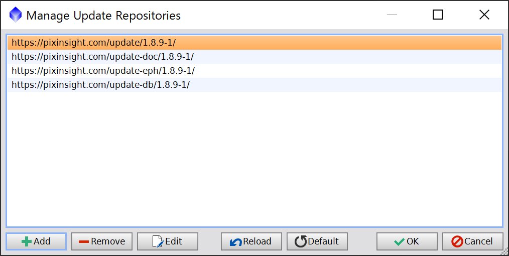Select the highlighted update/1.8.9-1 repository entry
This screenshot has height=256, width=509.
(254, 43)
